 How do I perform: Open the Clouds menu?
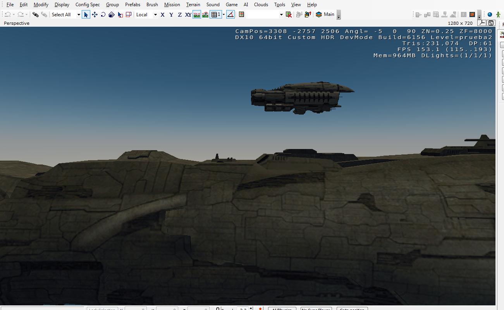pyautogui.click(x=261, y=5)
